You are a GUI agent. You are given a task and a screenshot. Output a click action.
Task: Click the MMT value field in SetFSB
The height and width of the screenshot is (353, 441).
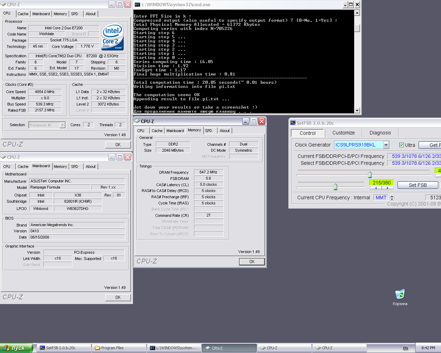[381, 198]
